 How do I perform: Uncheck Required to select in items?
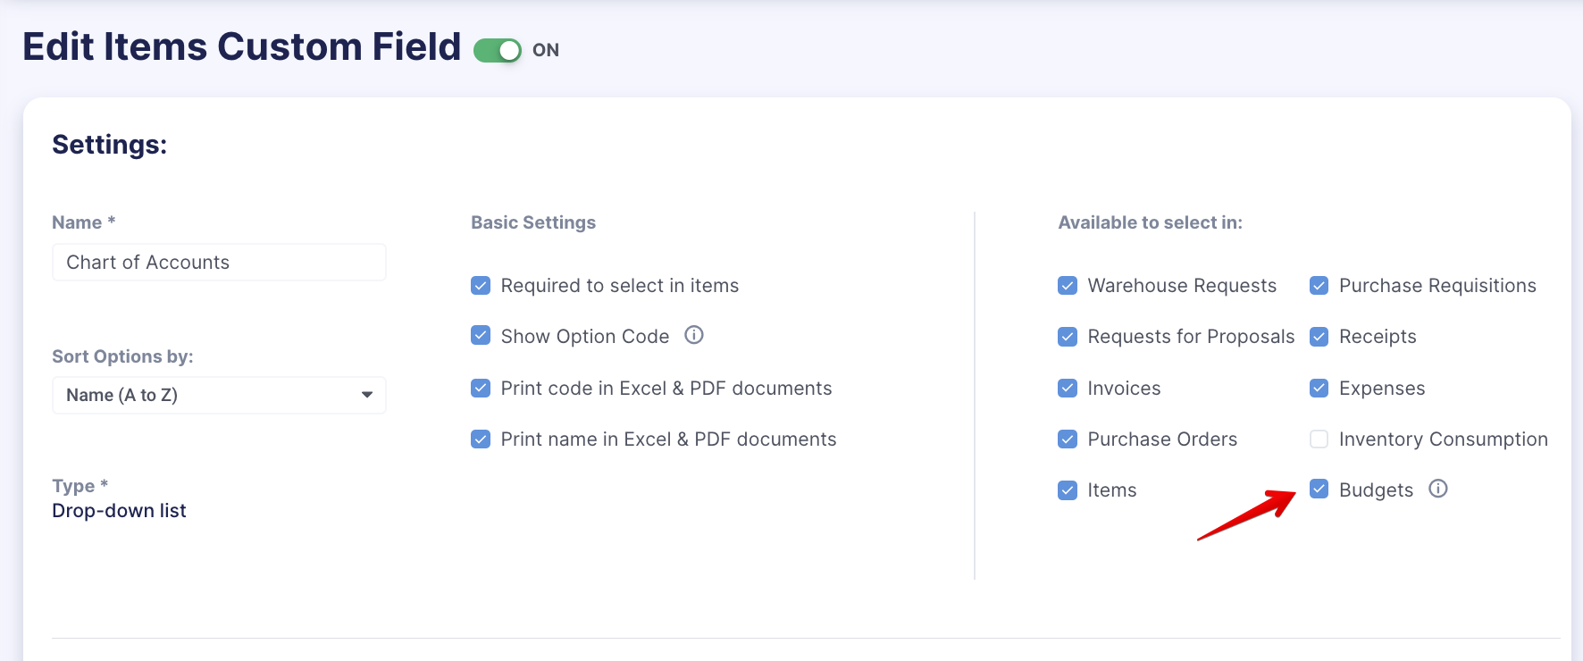pos(481,286)
